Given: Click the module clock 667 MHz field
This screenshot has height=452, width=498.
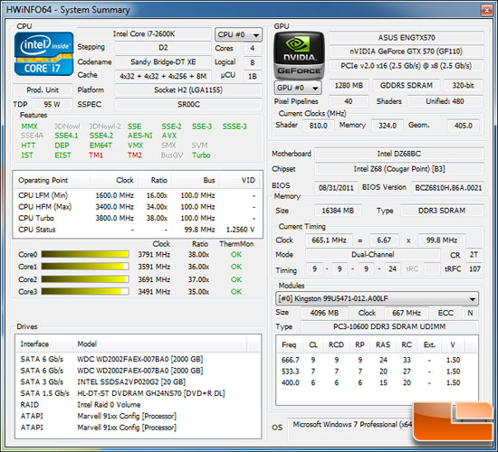Looking at the screenshot, I should click(407, 313).
